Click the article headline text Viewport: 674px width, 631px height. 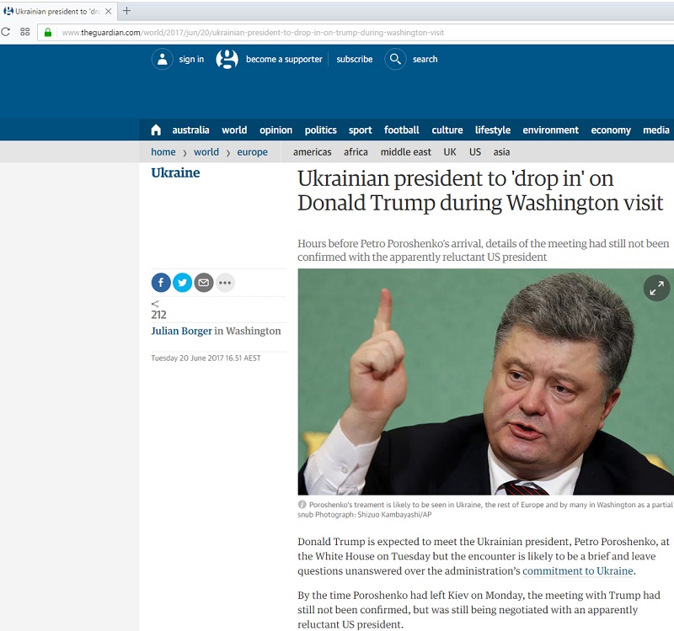pos(480,191)
